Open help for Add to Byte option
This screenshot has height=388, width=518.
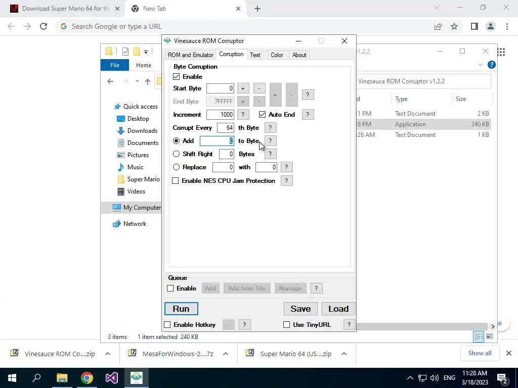coord(270,141)
